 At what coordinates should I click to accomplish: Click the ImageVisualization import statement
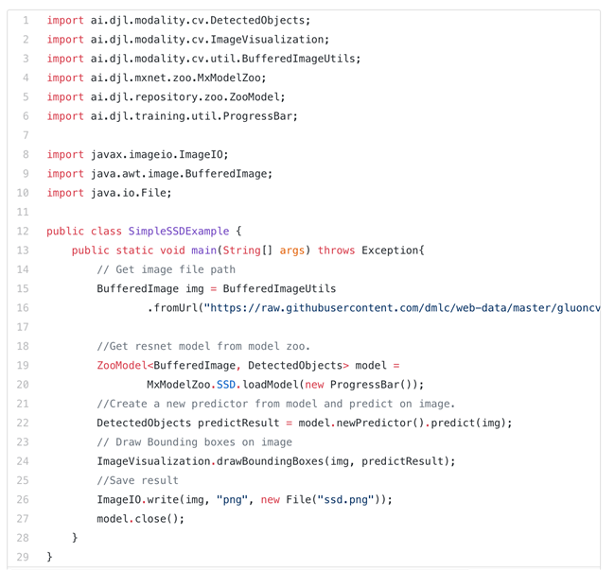pos(188,40)
